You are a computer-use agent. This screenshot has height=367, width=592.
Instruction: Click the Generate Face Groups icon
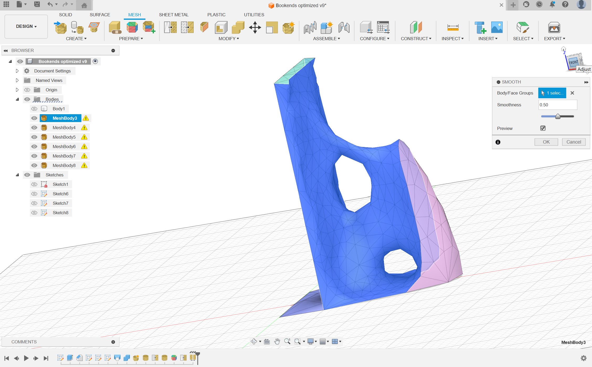pos(132,28)
